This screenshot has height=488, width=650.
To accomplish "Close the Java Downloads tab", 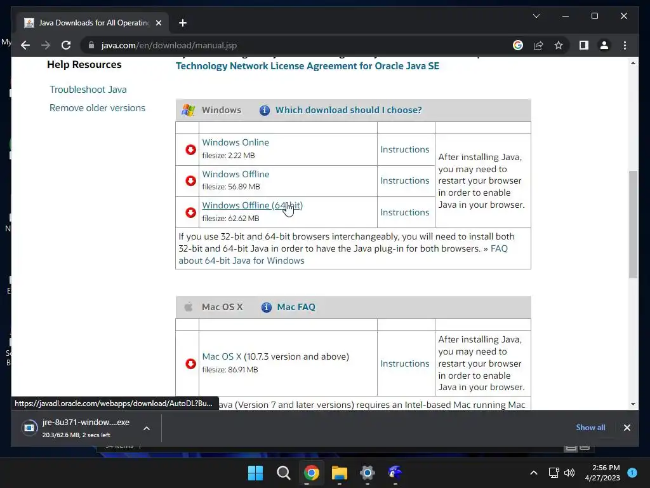I will pos(158,23).
